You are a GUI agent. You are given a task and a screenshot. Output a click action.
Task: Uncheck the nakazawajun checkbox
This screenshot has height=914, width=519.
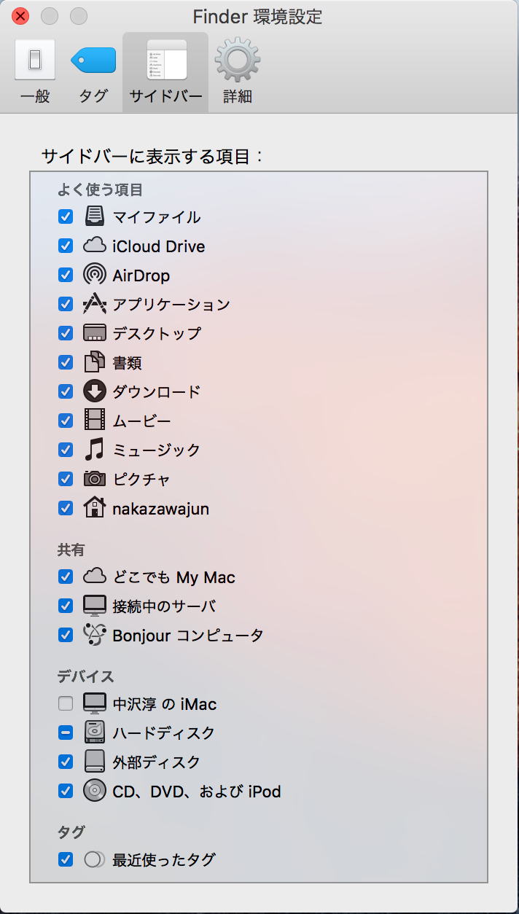[66, 508]
